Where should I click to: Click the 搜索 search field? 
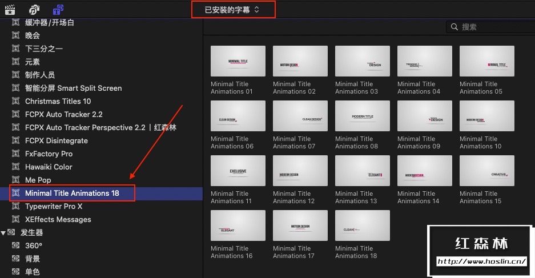pos(490,27)
